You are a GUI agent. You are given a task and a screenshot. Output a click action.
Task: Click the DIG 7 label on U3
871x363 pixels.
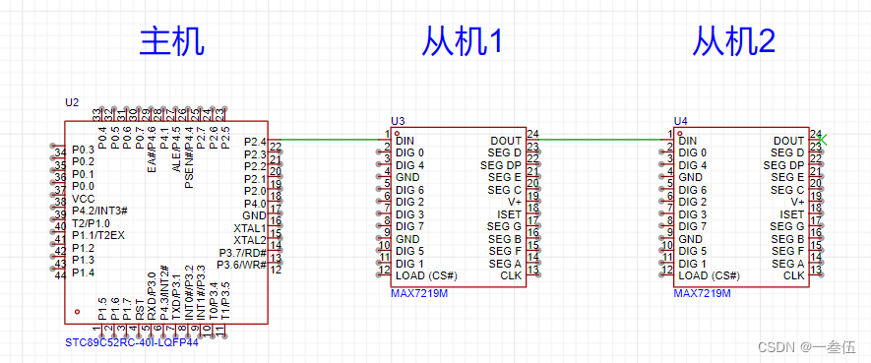(410, 226)
